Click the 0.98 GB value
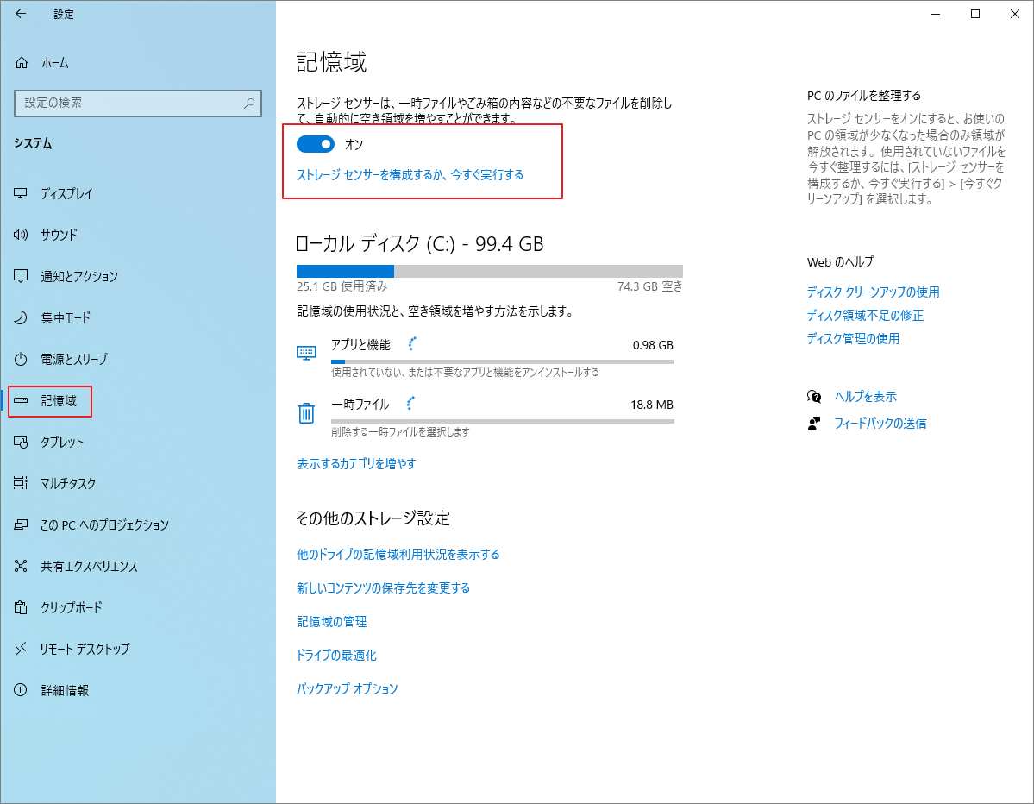Screen dimensions: 1034x804 [x=653, y=345]
